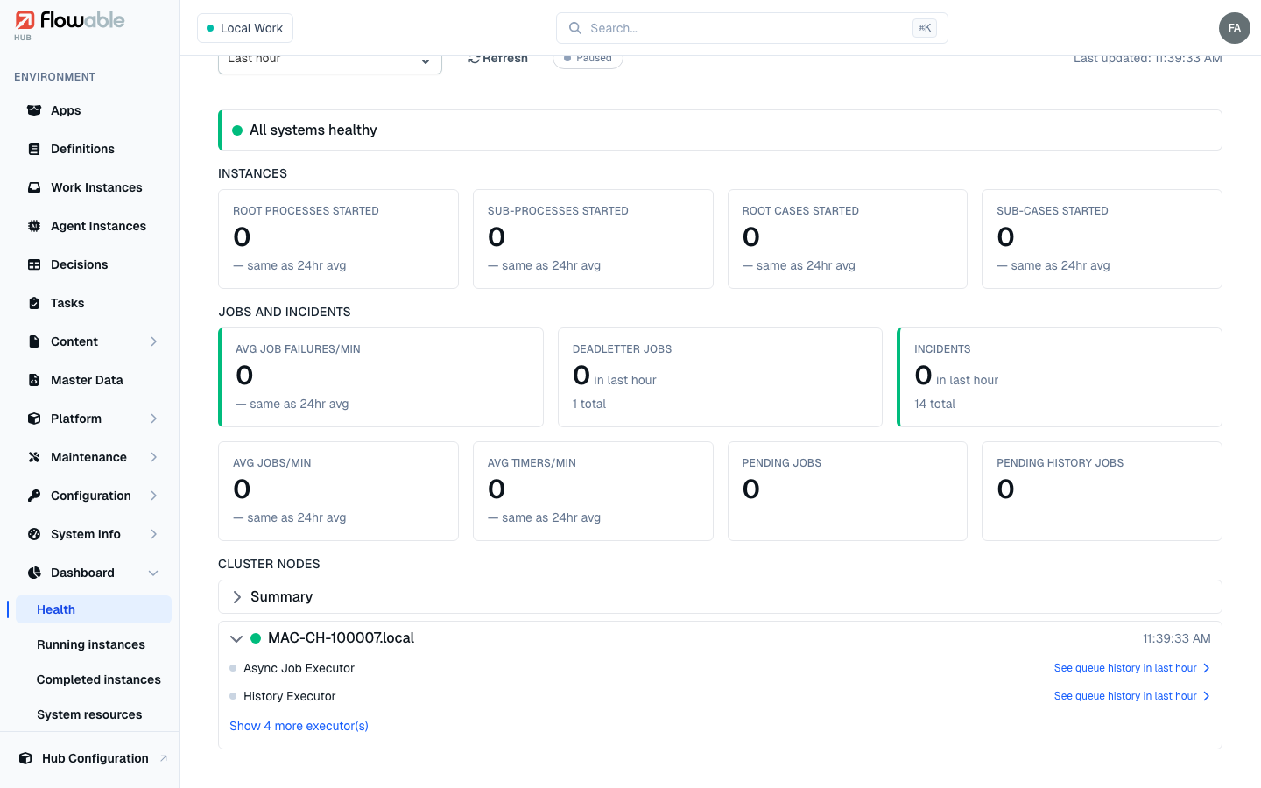
Task: Click the '14 total' incidents text
Action: pyautogui.click(x=934, y=404)
